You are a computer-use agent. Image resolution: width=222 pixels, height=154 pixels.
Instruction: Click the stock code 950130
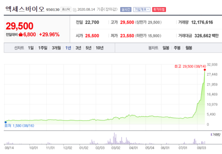click(53, 10)
